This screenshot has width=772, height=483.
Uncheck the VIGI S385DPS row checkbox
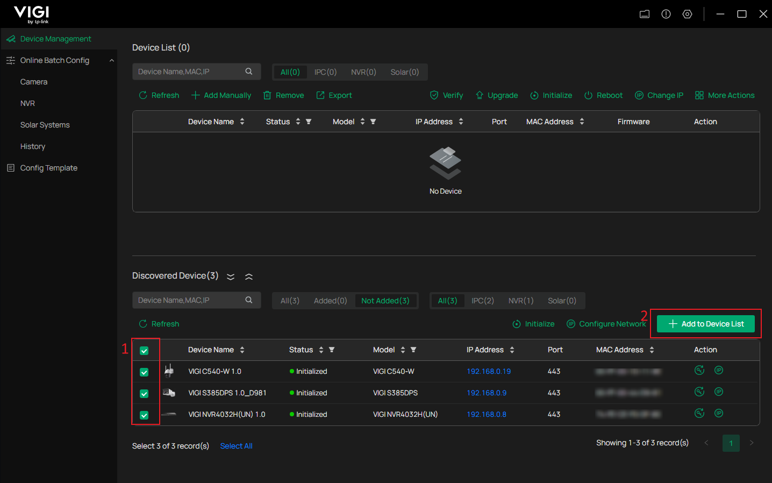(x=144, y=394)
